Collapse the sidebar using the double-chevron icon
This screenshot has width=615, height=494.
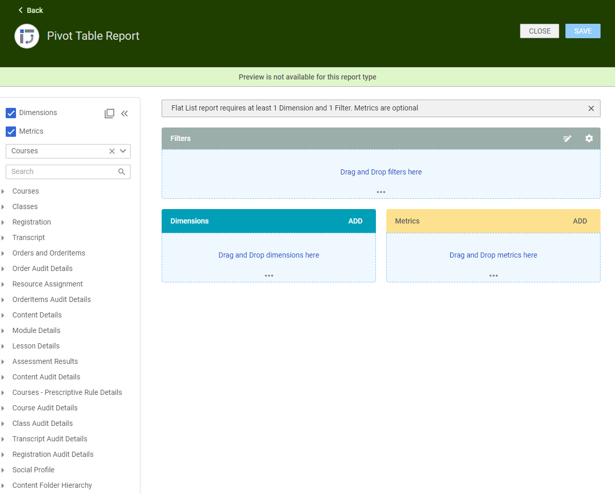124,113
